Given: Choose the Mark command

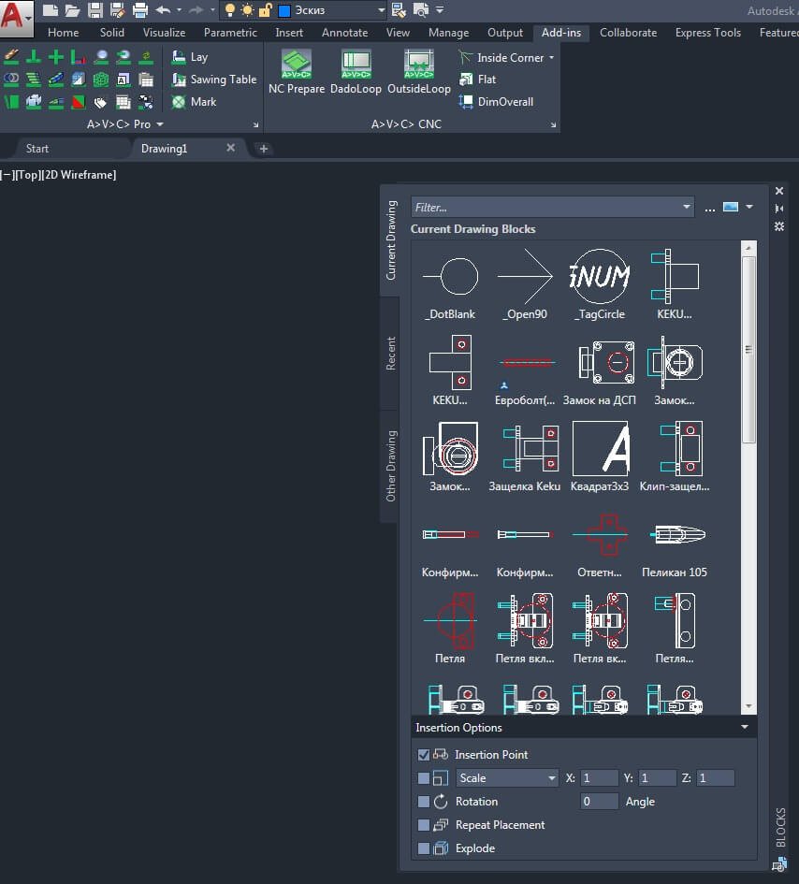Looking at the screenshot, I should click(195, 102).
